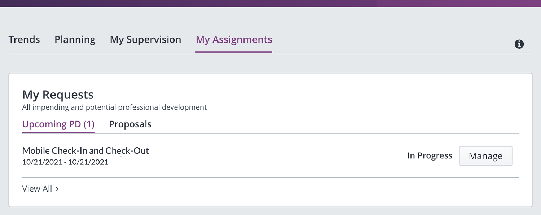Click the 10/21/2021 date range text

(65, 162)
